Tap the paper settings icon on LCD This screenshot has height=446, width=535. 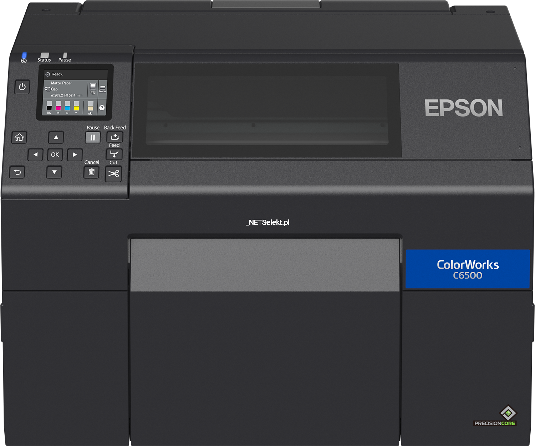93,89
